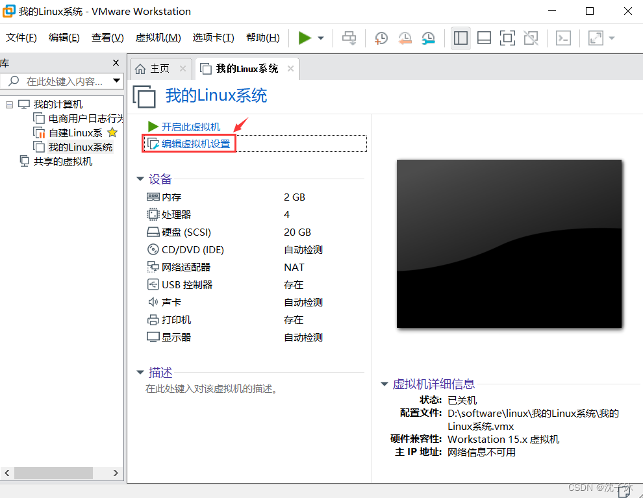The height and width of the screenshot is (498, 643).
Task: Open the library search filter dropdown arrow
Action: coord(116,81)
